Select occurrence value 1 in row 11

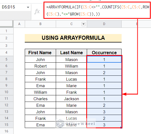coord(104,99)
